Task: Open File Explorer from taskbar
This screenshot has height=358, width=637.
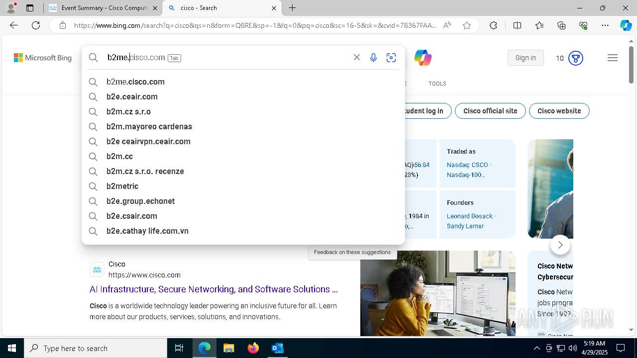Action: pyautogui.click(x=228, y=348)
